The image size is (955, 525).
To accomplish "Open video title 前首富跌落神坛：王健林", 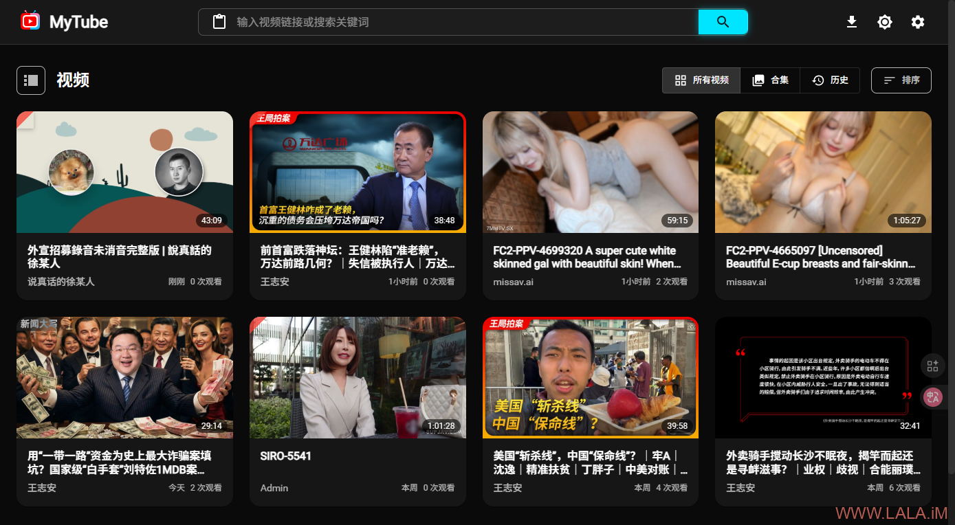I will click(x=358, y=257).
